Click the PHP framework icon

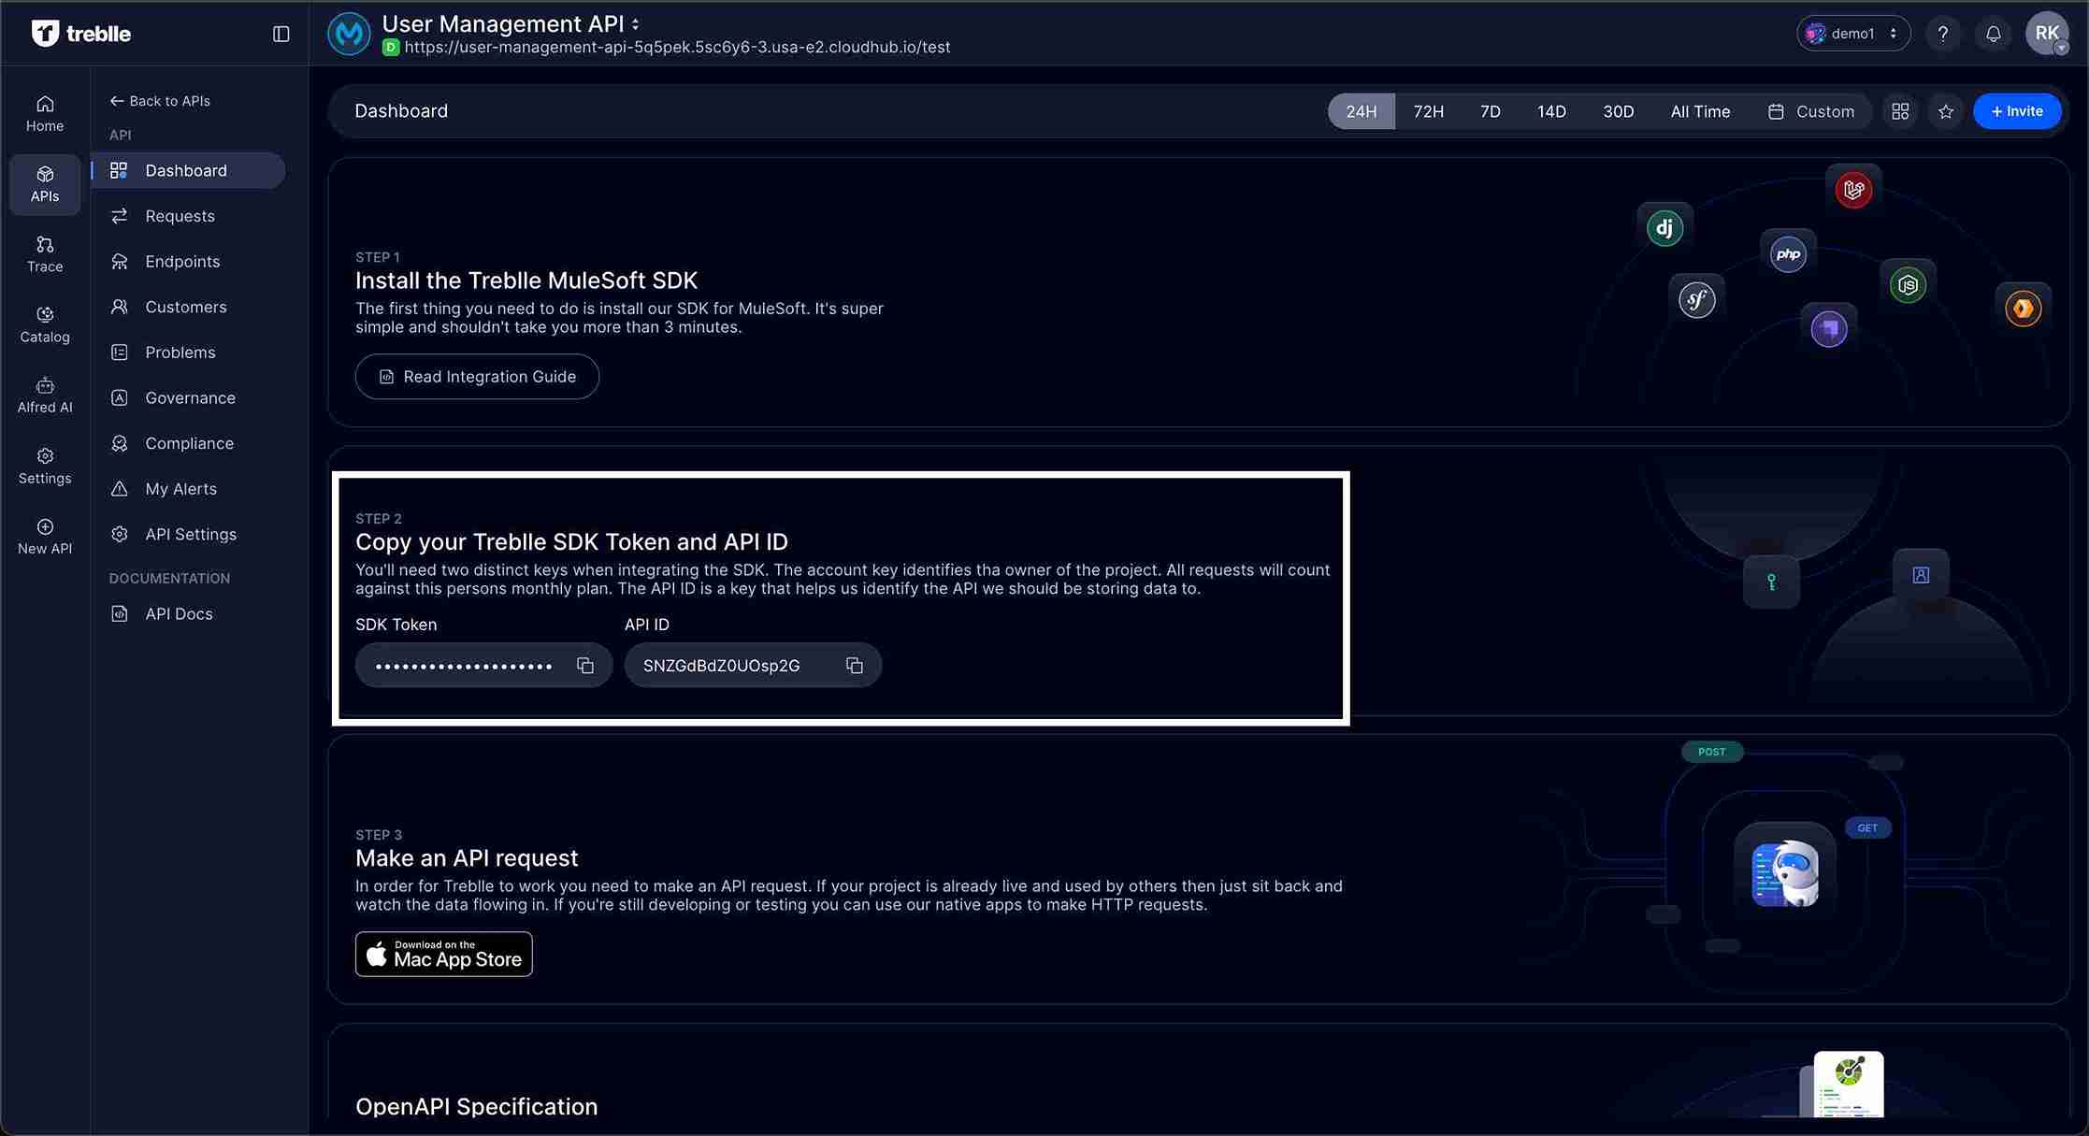(1788, 254)
